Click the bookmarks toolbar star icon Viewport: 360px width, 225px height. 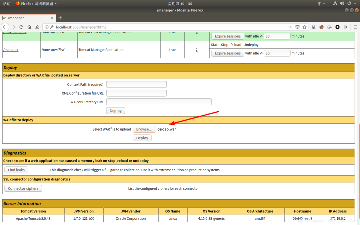37,27
